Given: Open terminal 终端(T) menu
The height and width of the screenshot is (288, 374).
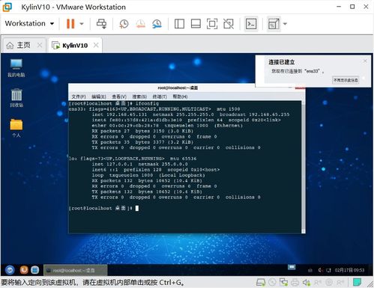Looking at the screenshot, I should [160, 96].
